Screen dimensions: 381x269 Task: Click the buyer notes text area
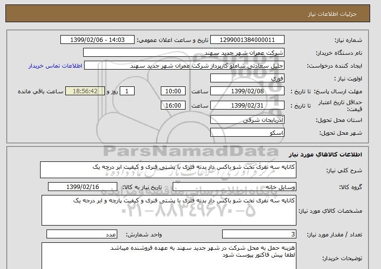coord(169,256)
